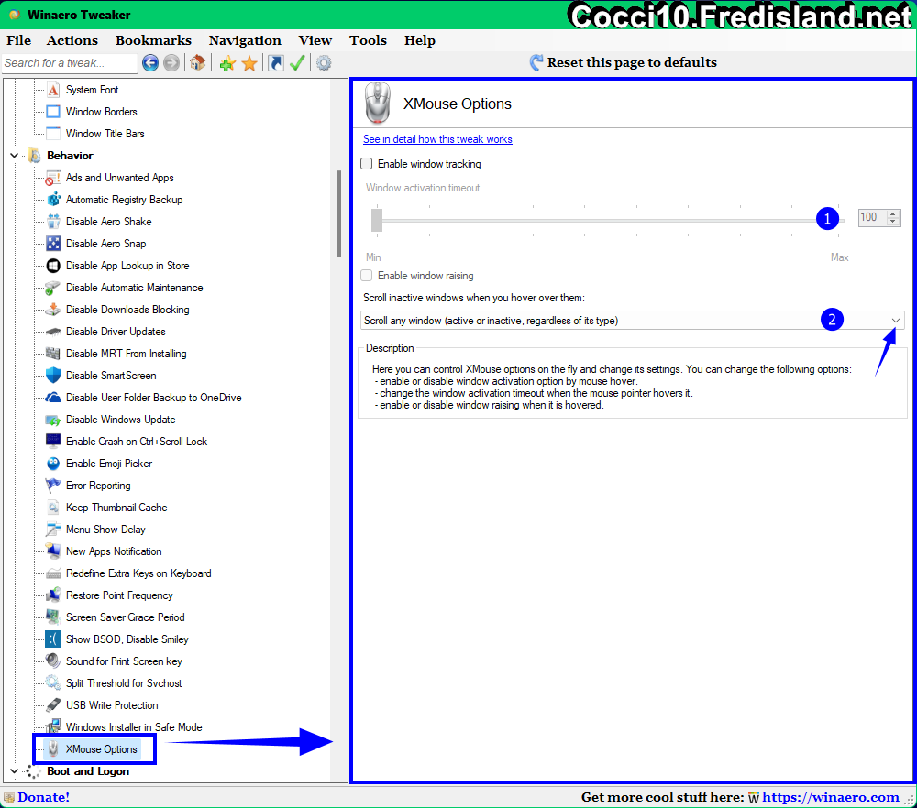Open settings via the gear icon

point(324,62)
